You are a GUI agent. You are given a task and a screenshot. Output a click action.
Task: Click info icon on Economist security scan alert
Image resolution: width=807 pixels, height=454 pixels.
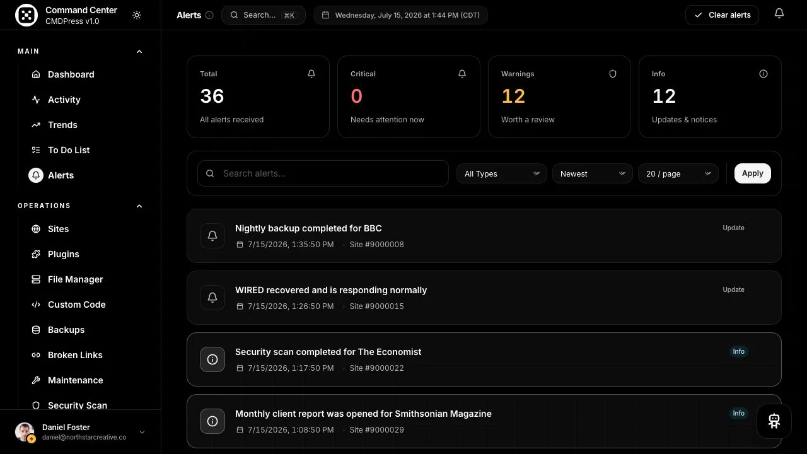pyautogui.click(x=212, y=359)
